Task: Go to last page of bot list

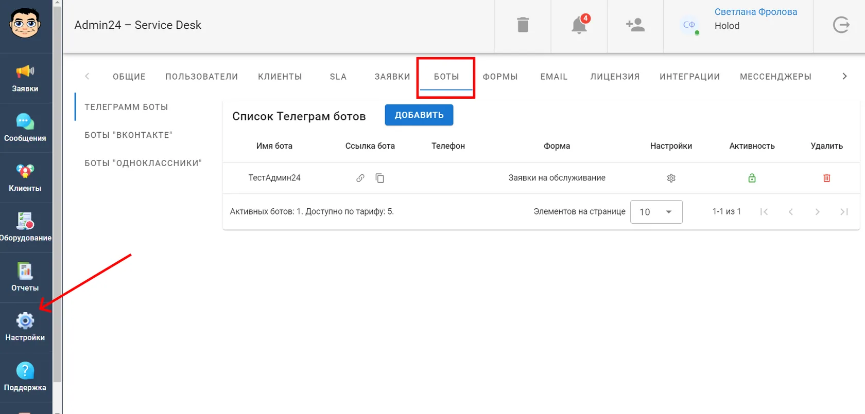Action: 844,212
